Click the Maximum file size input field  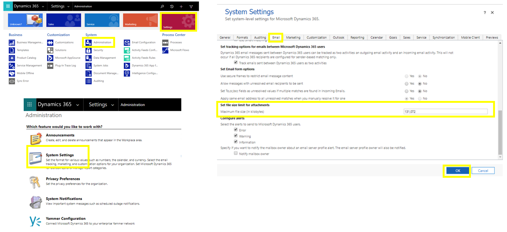pyautogui.click(x=445, y=111)
